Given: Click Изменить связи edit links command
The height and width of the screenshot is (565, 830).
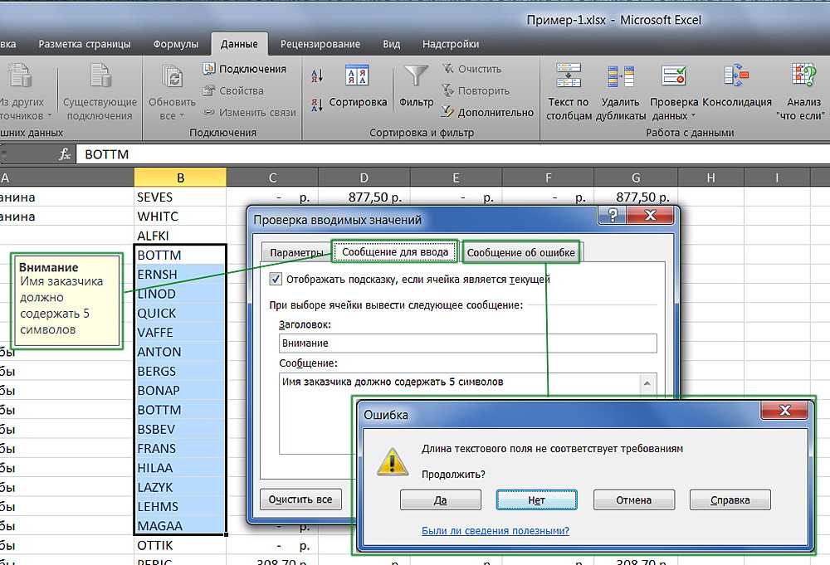Looking at the screenshot, I should click(x=249, y=112).
